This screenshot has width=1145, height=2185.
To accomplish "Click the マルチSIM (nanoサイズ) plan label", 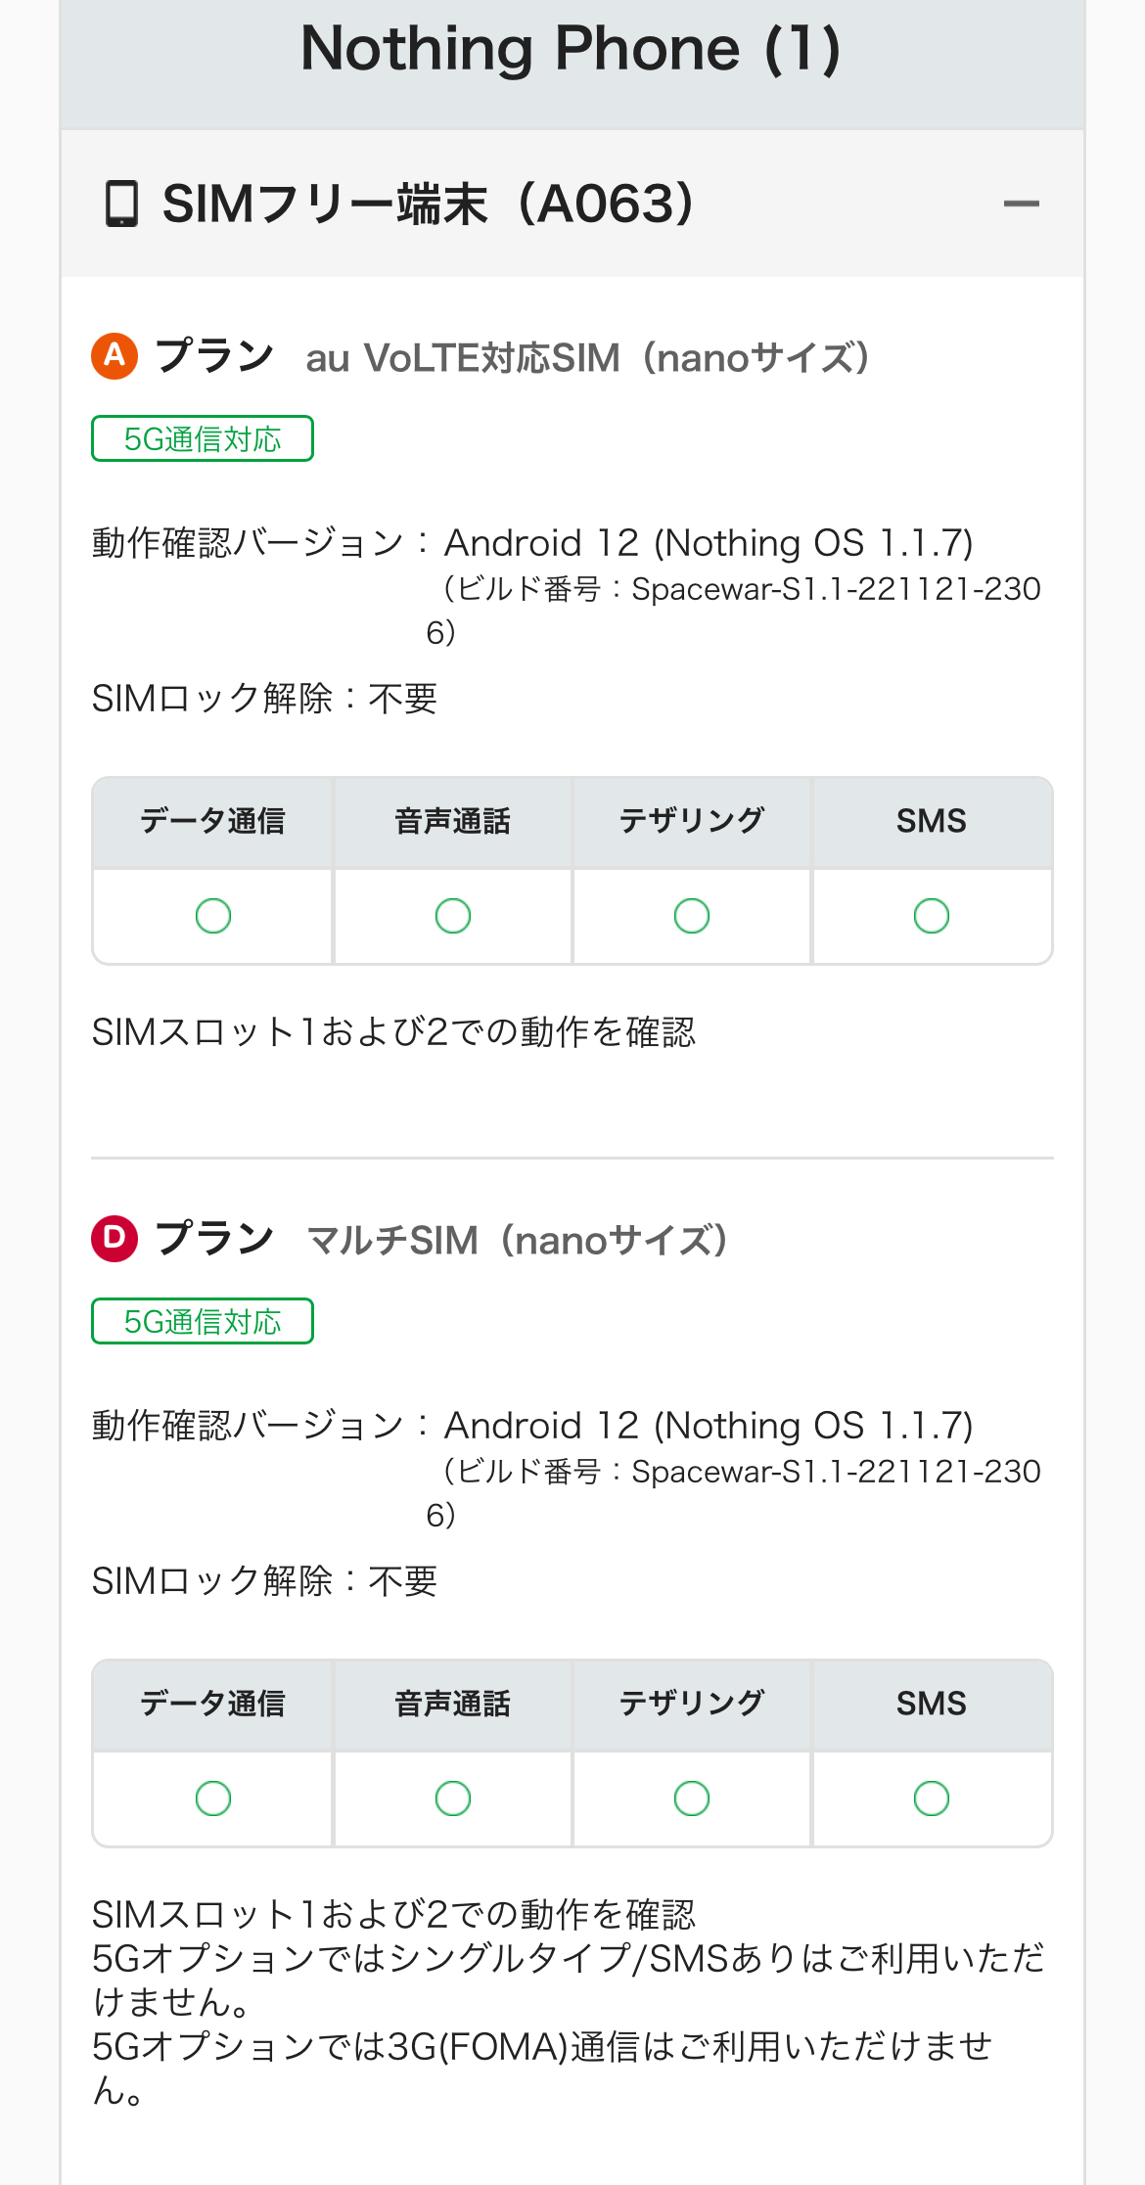I will coord(517,1241).
